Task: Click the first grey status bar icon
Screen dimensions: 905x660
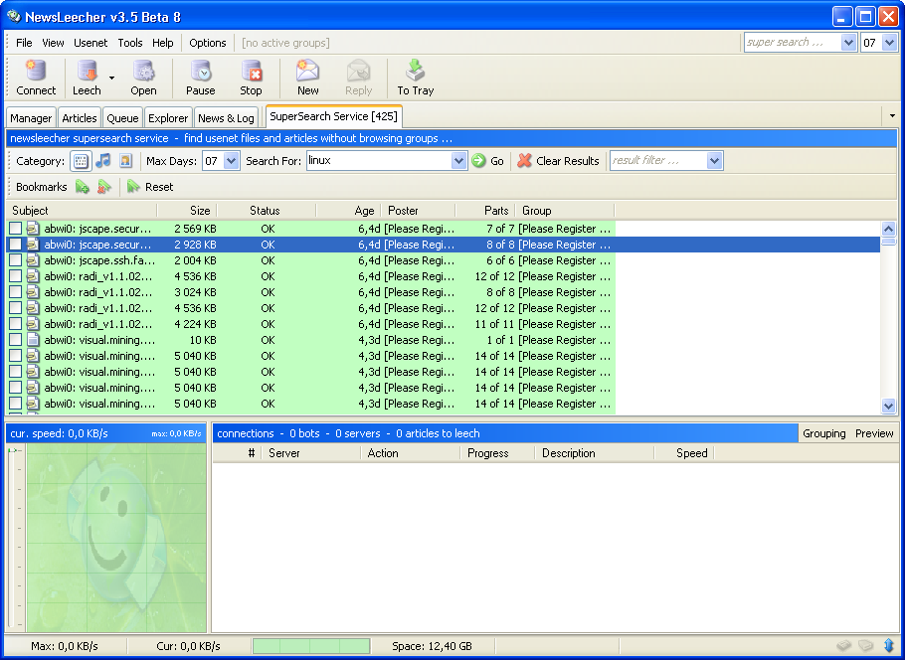Action: coord(843,645)
